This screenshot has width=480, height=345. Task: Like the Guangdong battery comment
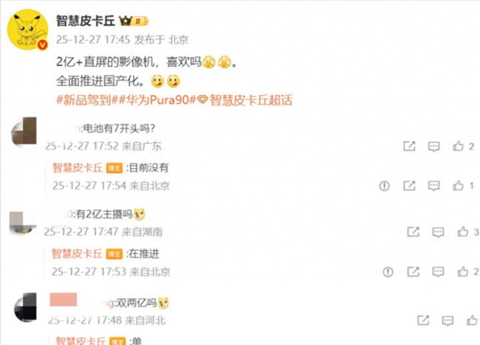pyautogui.click(x=458, y=146)
